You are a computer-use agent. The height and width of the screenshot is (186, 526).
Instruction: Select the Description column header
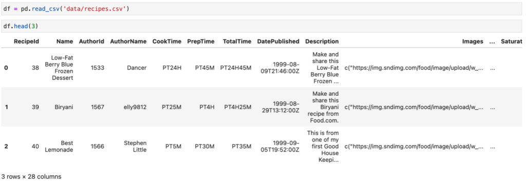click(322, 42)
